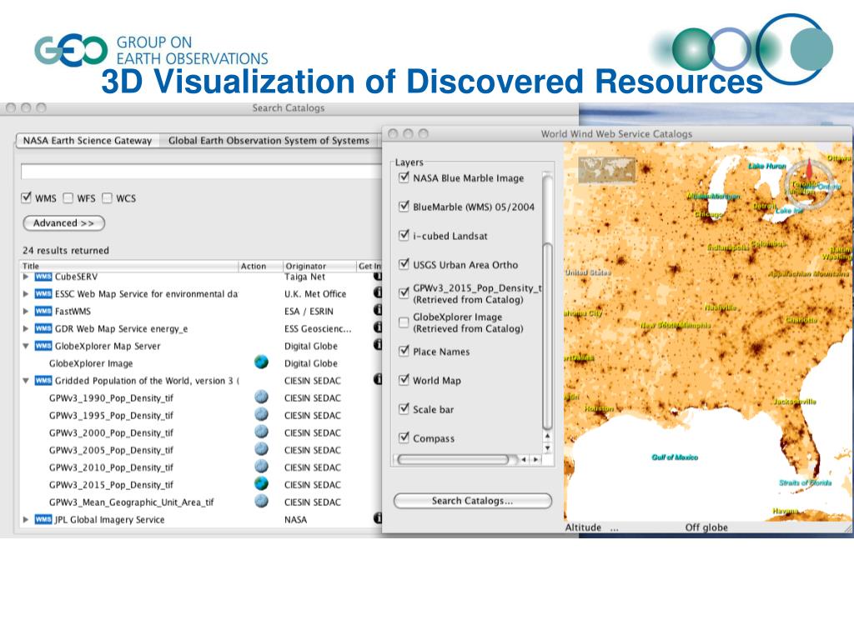The image size is (854, 640).
Task: Click the Layers list horizontal scrollbar
Action: [x=453, y=460]
